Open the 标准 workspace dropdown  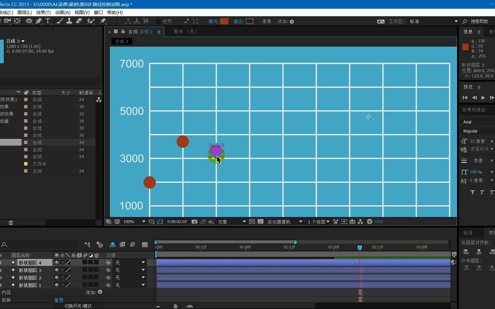[434, 21]
